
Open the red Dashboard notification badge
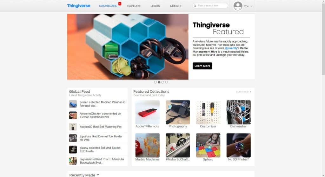click(120, 3)
